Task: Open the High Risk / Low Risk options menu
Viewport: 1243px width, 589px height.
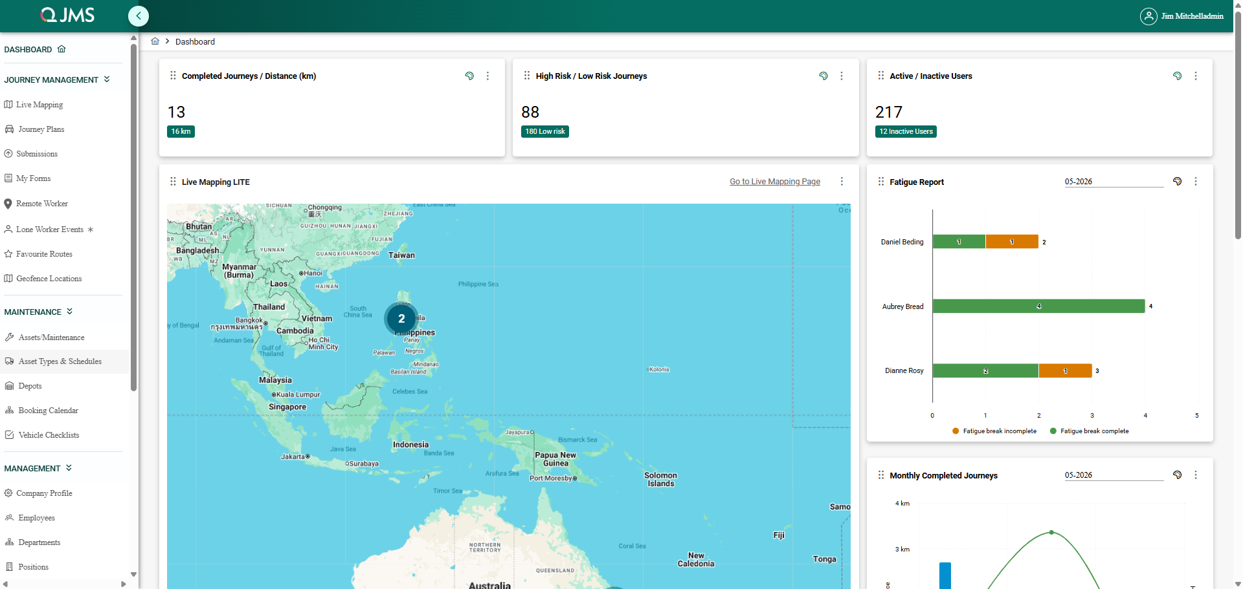Action: [x=842, y=76]
